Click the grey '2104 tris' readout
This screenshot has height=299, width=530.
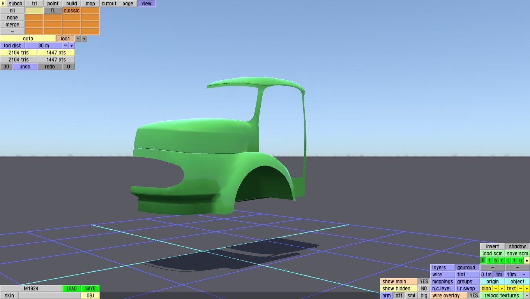(19, 60)
